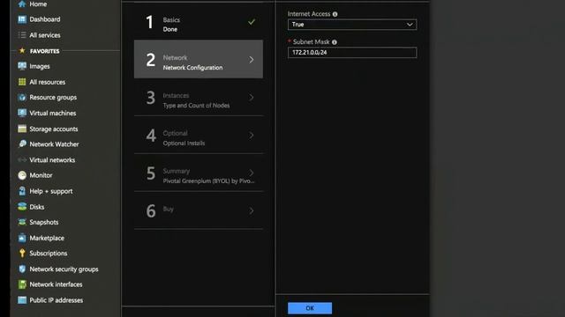Click the Monitor gauge icon
The height and width of the screenshot is (317, 565).
[22, 175]
